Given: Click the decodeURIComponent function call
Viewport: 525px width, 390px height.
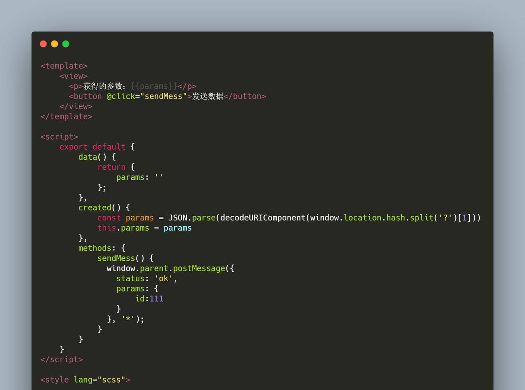Looking at the screenshot, I should 262,218.
